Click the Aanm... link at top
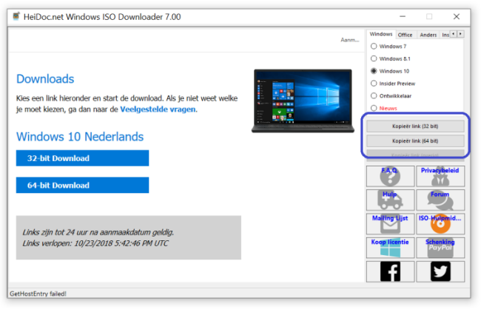Image resolution: width=481 pixels, height=312 pixels. pos(350,40)
